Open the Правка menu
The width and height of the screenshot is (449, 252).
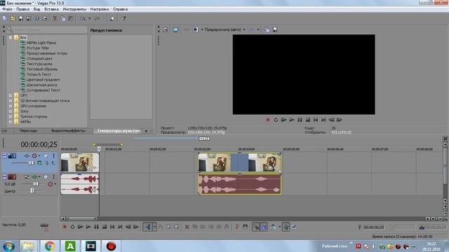pos(22,9)
